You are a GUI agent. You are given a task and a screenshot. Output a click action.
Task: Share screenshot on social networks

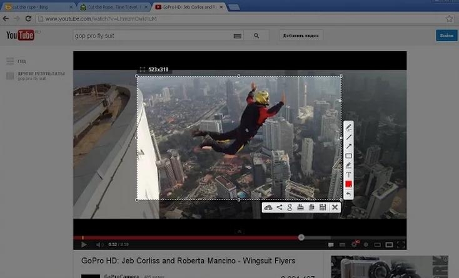279,208
